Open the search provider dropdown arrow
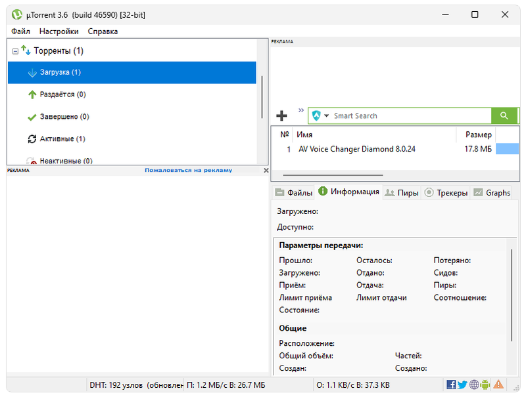The width and height of the screenshot is (526, 397). pyautogui.click(x=326, y=116)
